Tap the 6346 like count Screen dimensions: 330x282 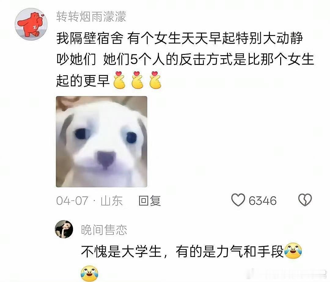[x=262, y=201]
